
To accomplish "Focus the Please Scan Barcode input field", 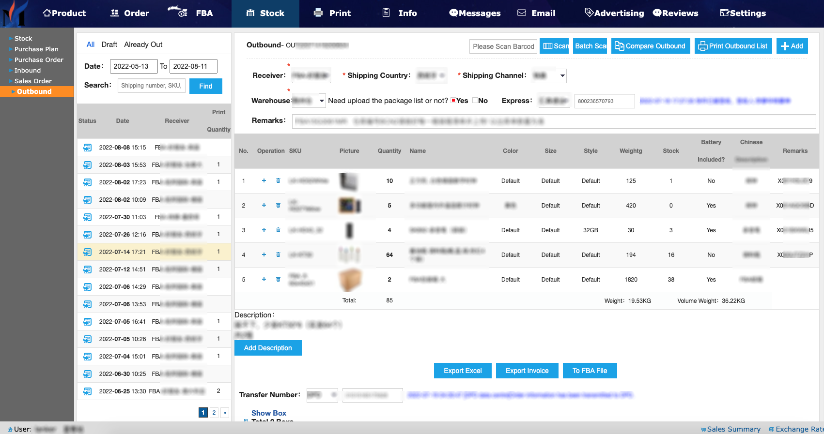I will click(x=503, y=46).
